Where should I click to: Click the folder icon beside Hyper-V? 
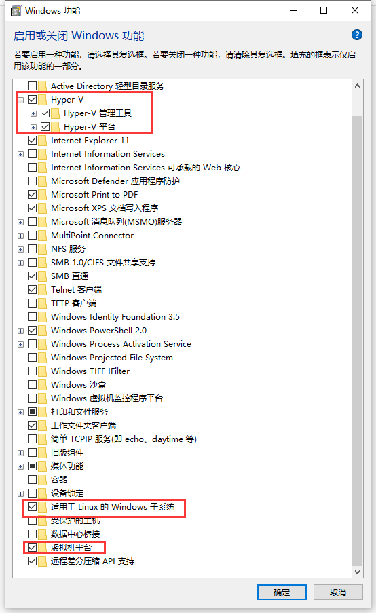(x=43, y=99)
